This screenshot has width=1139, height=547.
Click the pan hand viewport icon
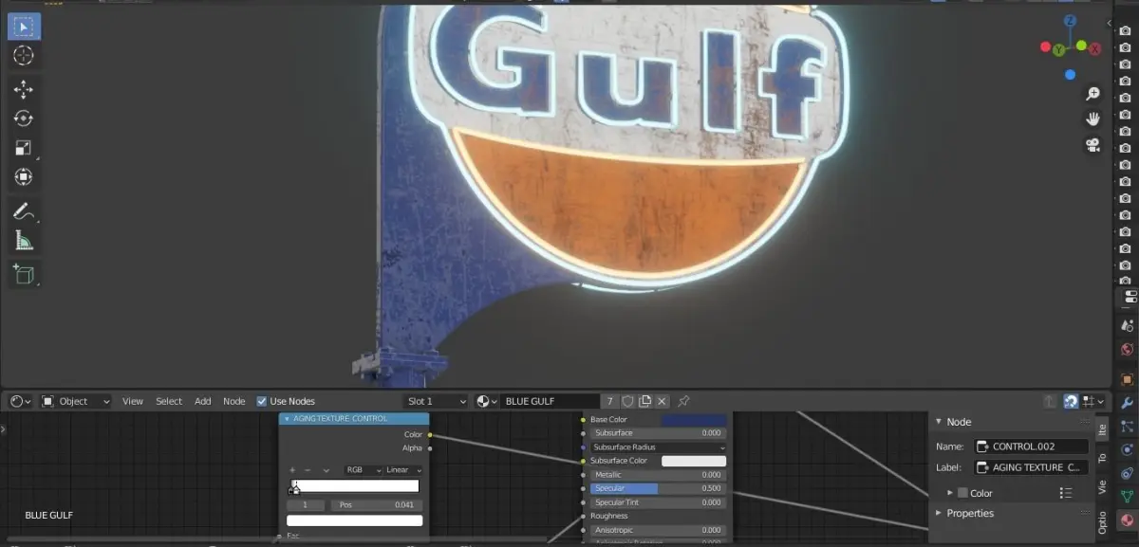tap(1092, 119)
